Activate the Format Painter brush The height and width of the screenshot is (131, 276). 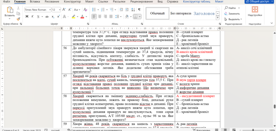tap(18, 19)
